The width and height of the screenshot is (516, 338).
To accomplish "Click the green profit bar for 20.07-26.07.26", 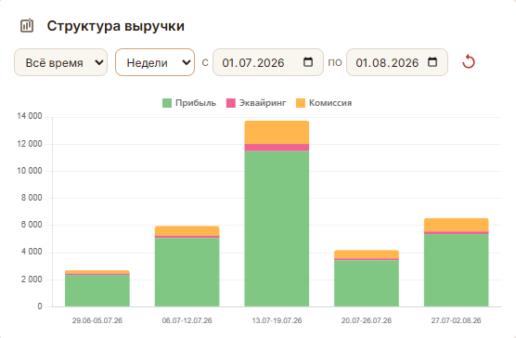I will pos(367,283).
